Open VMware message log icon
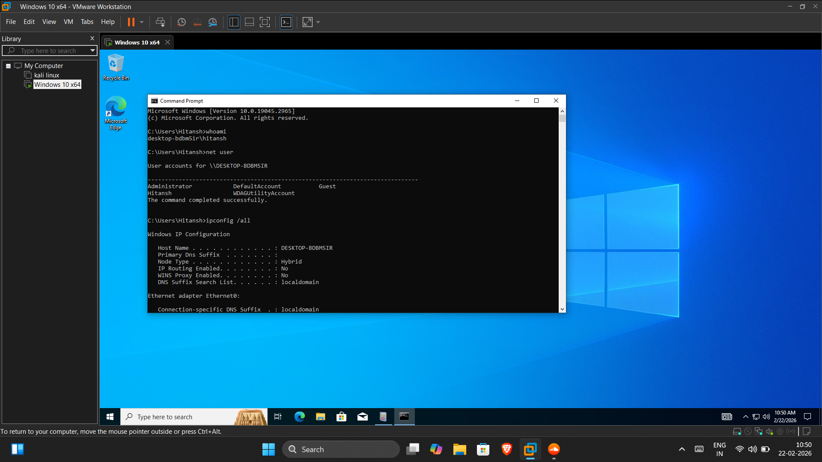 pyautogui.click(x=806, y=431)
